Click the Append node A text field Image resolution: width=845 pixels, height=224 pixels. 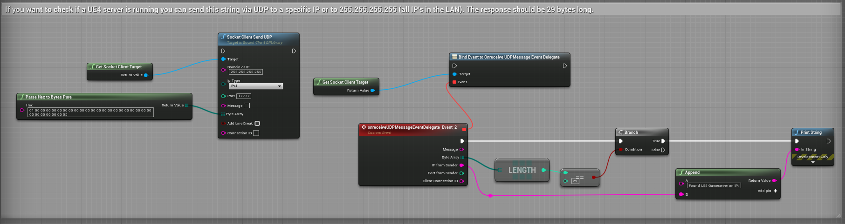pos(714,185)
